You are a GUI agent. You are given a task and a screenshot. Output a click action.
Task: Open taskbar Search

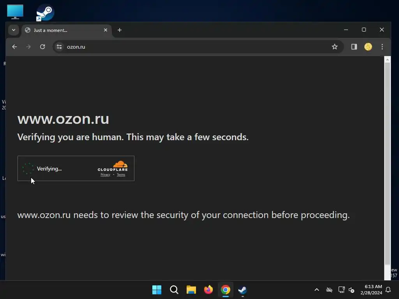174,290
